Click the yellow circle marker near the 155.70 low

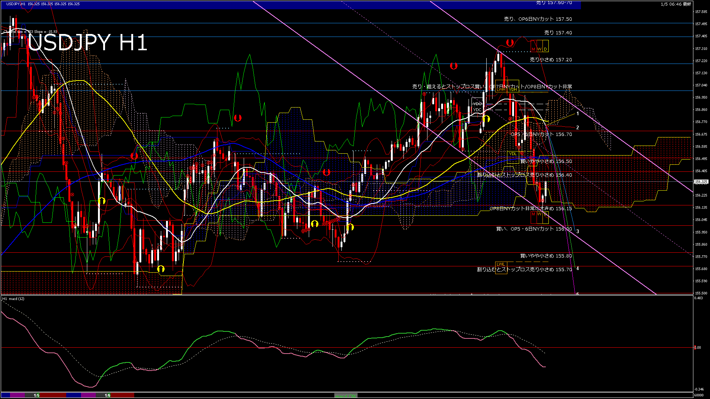(x=161, y=269)
